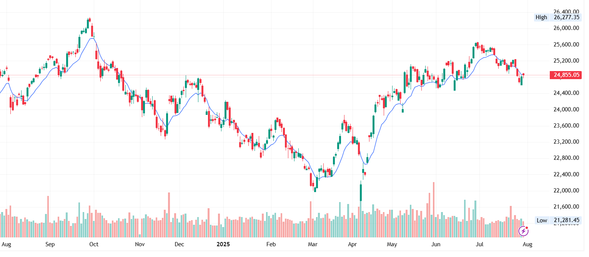589x257 pixels.
Task: Click the 24,000.00 price axis label
Action: 566,109
